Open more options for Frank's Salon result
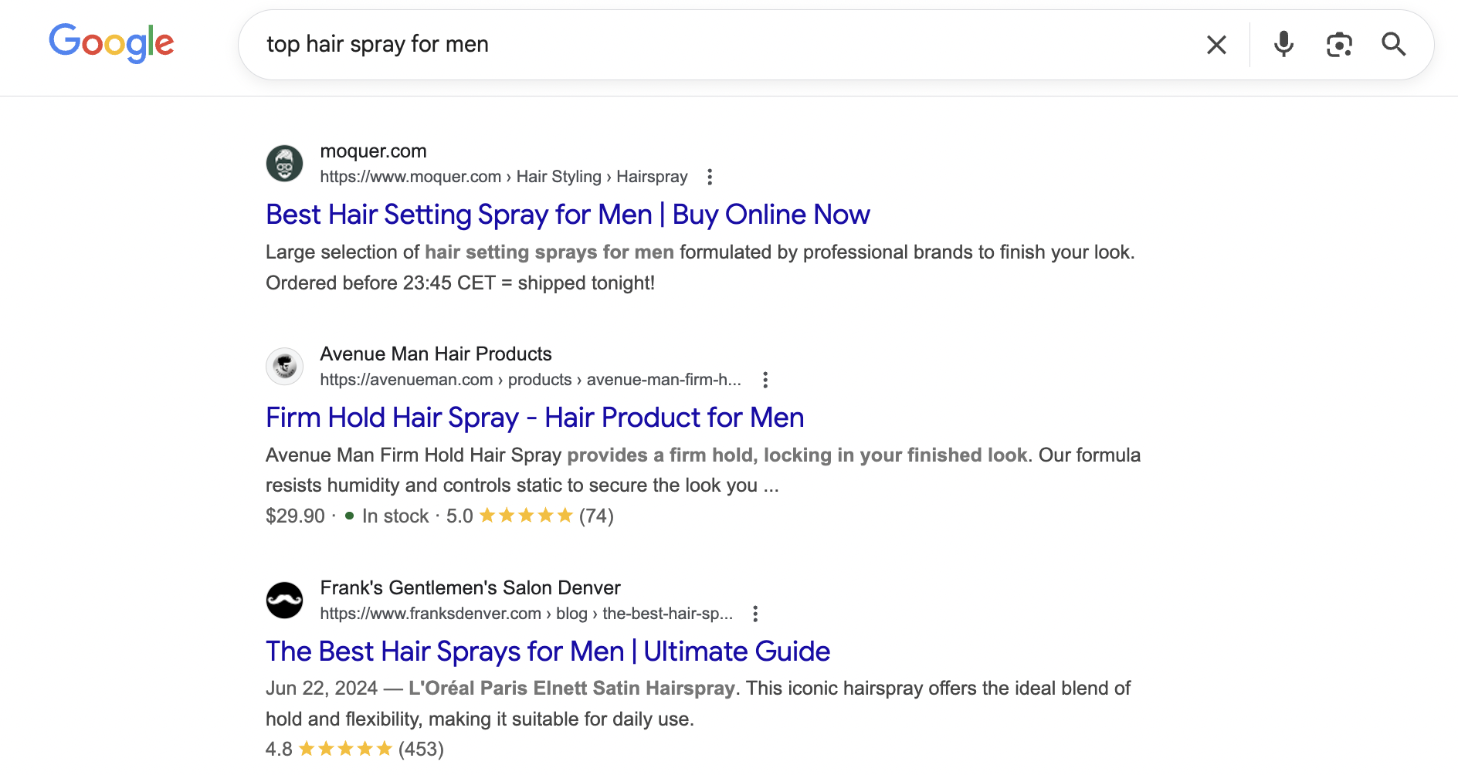Screen dimensions: 1458x775 tap(755, 614)
